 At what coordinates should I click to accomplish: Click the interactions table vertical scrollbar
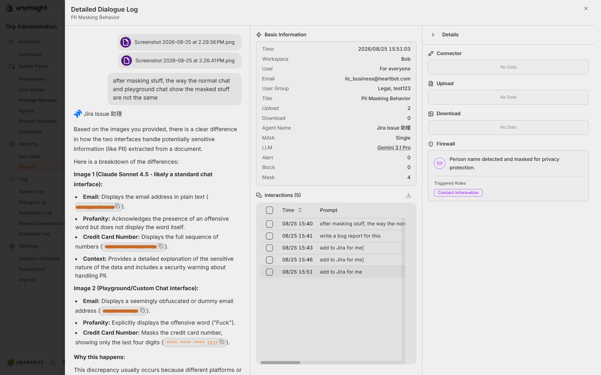pos(403,289)
